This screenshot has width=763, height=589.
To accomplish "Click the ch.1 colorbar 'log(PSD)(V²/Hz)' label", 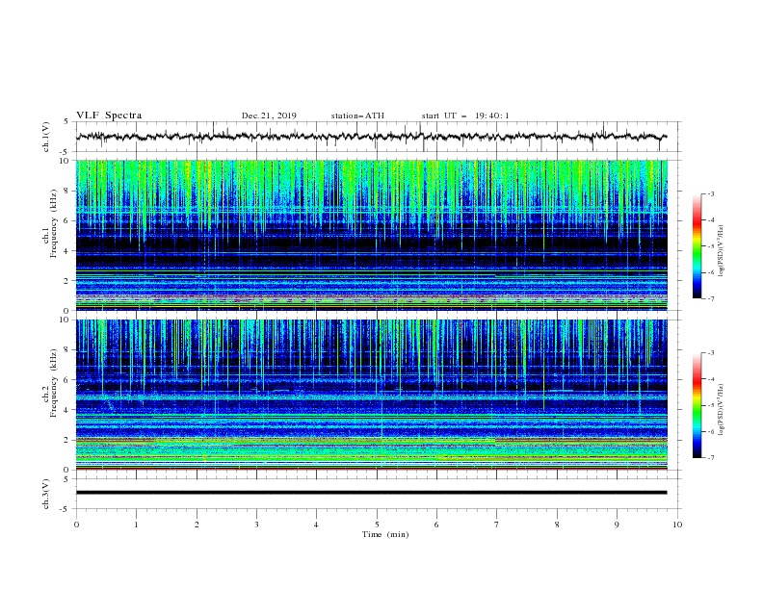I will (x=721, y=251).
